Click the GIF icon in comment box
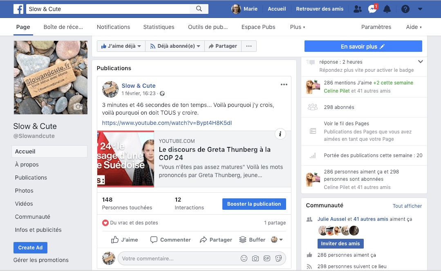The image size is (441, 271). click(x=267, y=258)
